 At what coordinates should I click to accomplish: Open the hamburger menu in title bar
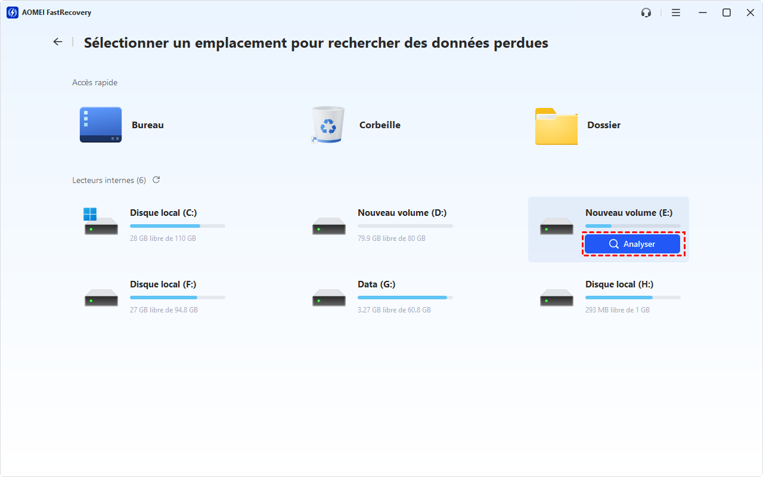(x=676, y=13)
